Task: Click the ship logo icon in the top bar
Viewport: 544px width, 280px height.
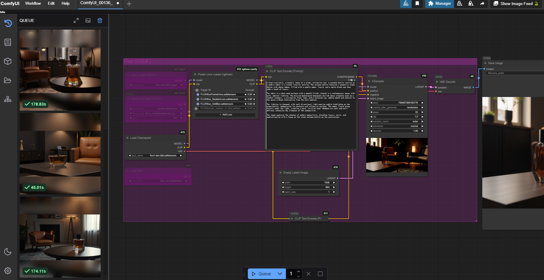Action: 406,4
